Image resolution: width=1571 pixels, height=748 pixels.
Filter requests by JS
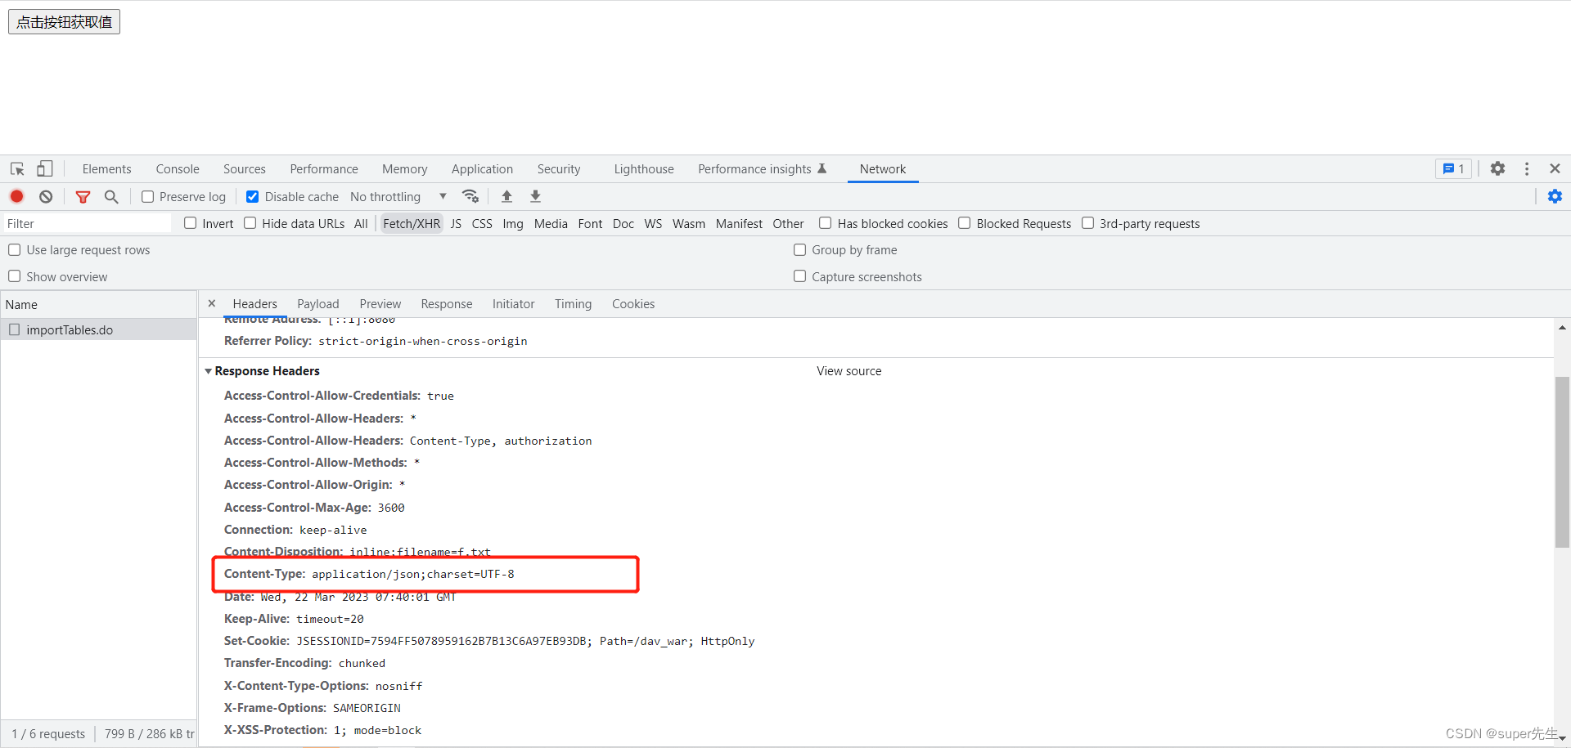[x=456, y=223]
